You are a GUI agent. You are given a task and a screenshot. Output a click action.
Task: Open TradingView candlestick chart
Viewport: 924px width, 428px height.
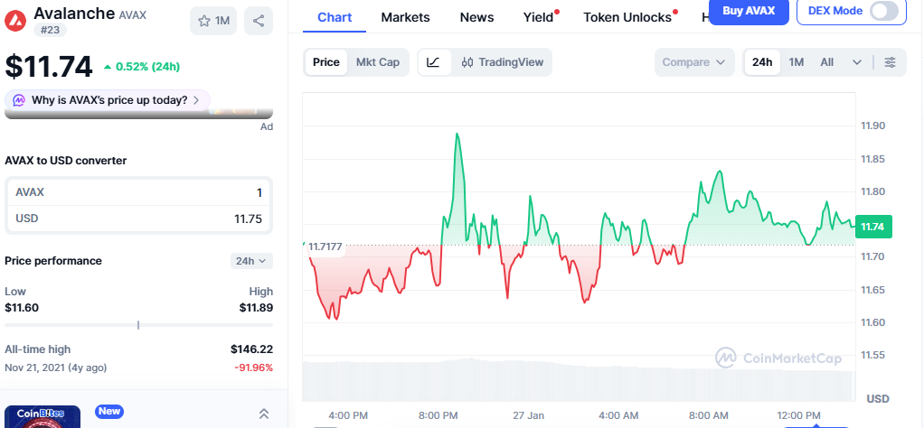pos(502,62)
